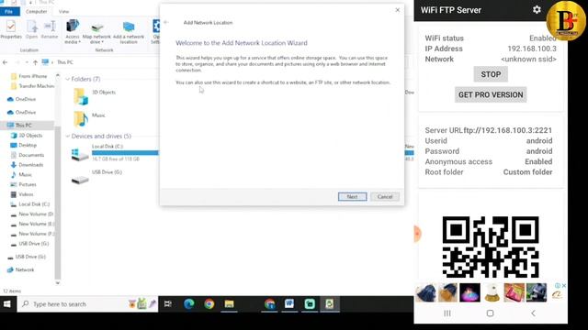
Task: Click the Rename icon in the ribbon
Action: [x=50, y=29]
